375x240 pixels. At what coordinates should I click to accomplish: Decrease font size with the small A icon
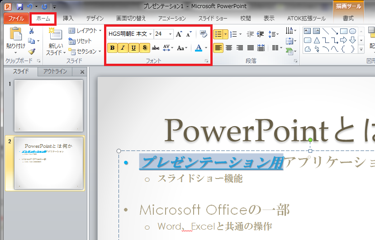pos(189,34)
